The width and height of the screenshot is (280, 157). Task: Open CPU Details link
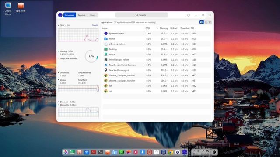[95, 25]
